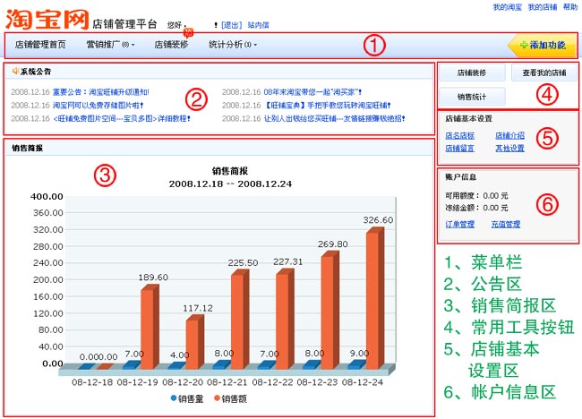Click the 帮助 help link
Viewport: 582px width, 419px height.
point(570,7)
